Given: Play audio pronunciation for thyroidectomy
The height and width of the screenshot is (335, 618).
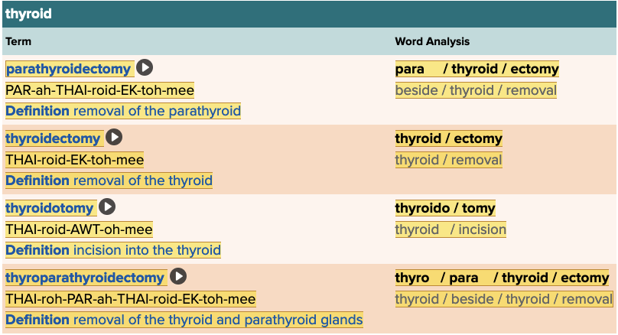Looking at the screenshot, I should (x=114, y=138).
